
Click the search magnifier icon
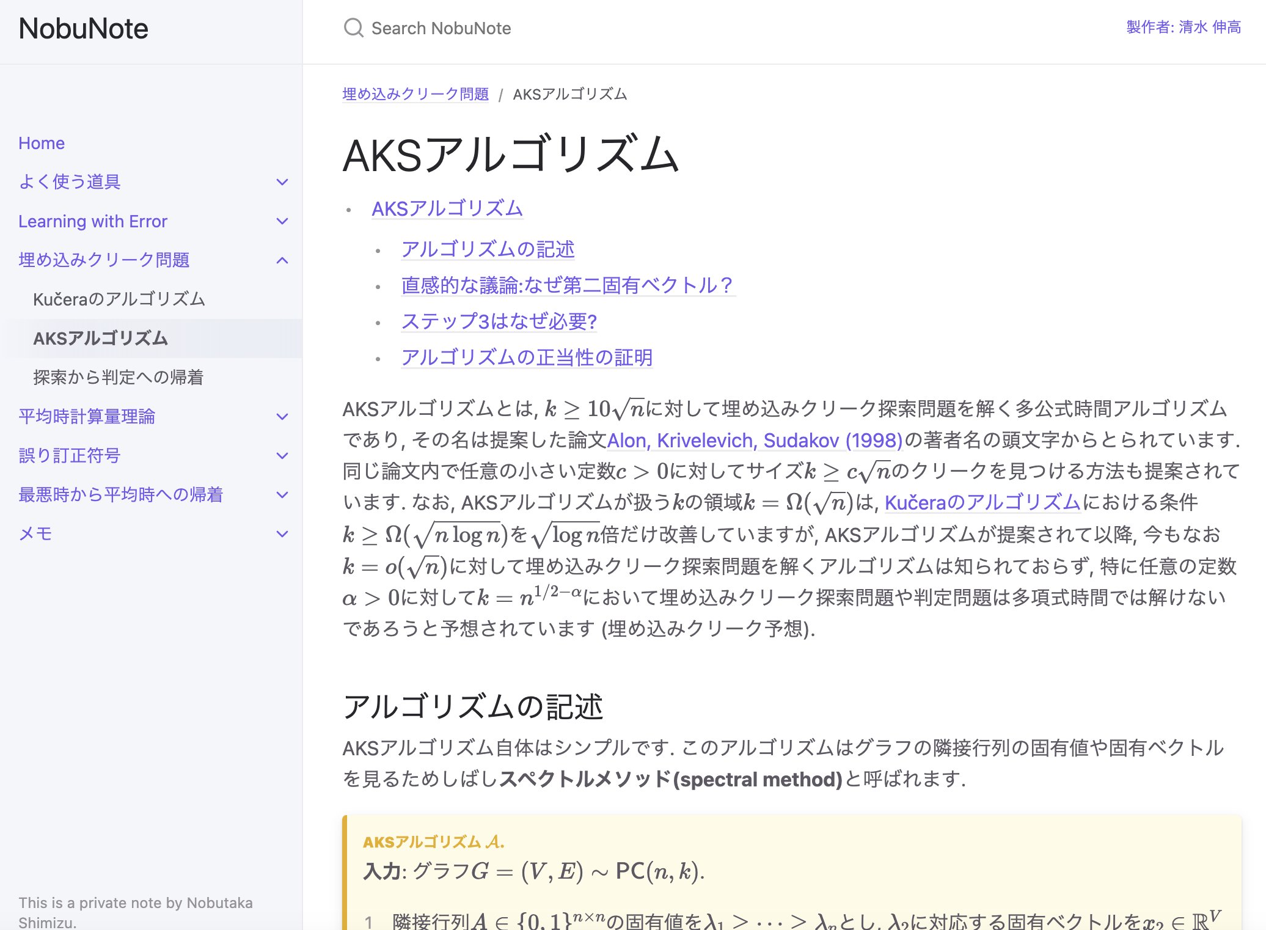click(x=353, y=28)
